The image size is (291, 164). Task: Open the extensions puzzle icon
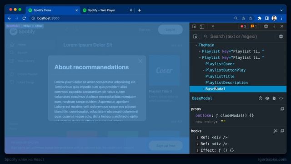click(x=260, y=18)
